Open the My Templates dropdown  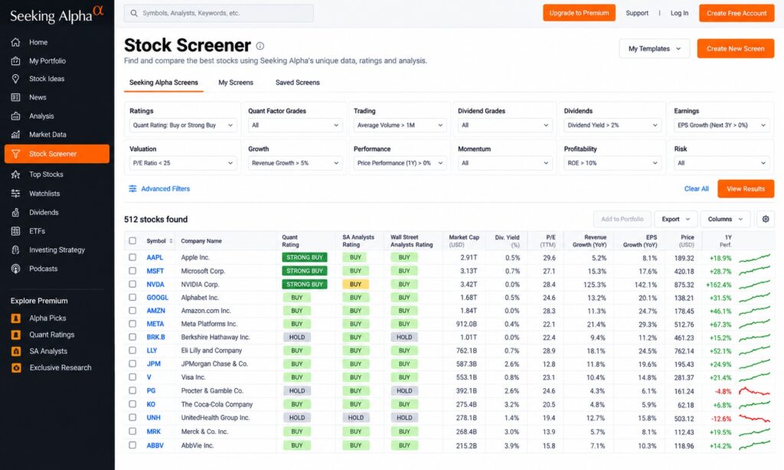[x=655, y=49]
